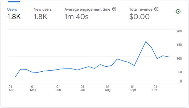Show the Total revenue metric tab

click(x=141, y=13)
